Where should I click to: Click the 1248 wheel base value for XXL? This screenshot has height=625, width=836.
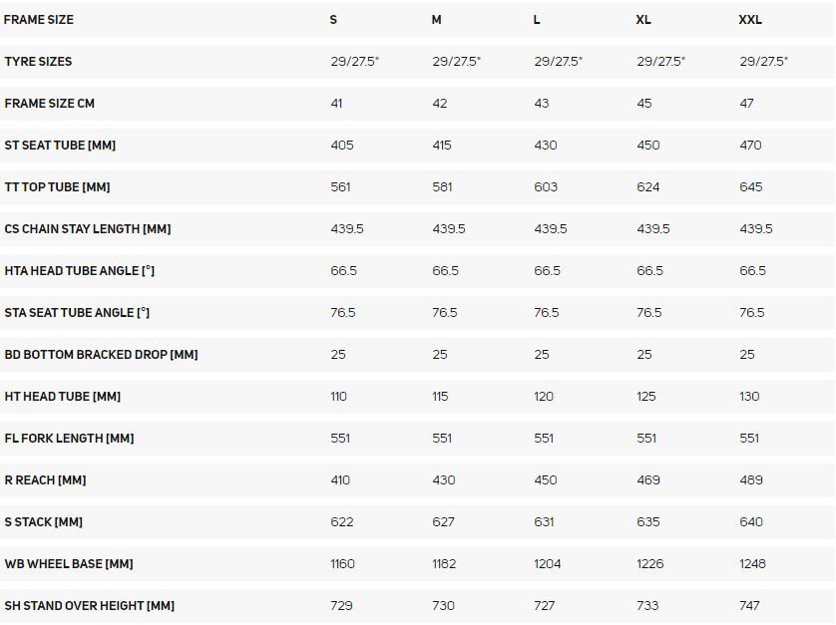[752, 564]
